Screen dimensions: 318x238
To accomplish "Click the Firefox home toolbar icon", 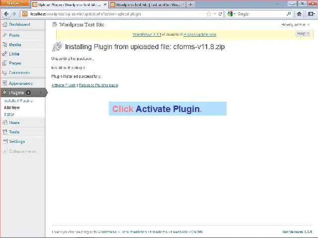I will pos(299,14).
